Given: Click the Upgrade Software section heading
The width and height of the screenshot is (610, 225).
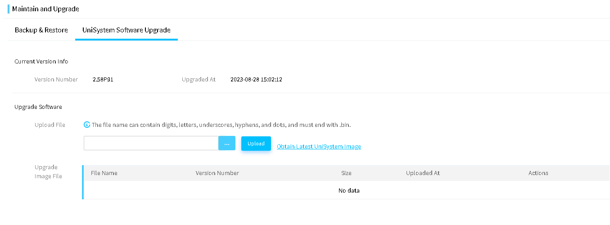Looking at the screenshot, I should 38,107.
